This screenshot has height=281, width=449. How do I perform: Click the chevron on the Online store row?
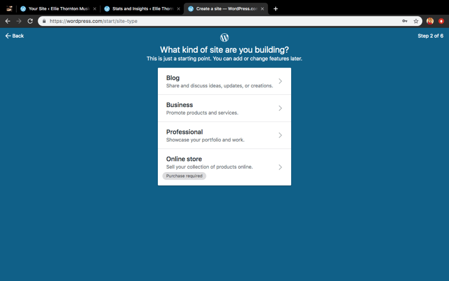tap(280, 167)
